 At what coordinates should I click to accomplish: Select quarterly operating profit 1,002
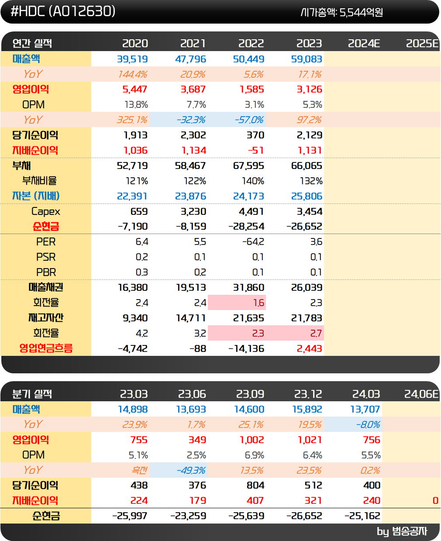pos(252,440)
